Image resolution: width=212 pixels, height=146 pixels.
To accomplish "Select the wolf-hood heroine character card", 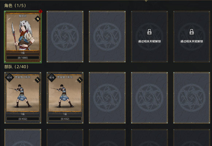I will tap(23, 37).
